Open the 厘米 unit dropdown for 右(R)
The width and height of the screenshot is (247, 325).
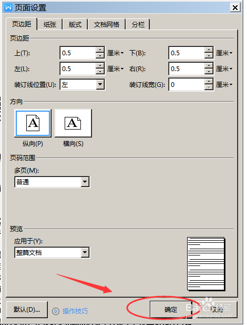click(x=224, y=69)
